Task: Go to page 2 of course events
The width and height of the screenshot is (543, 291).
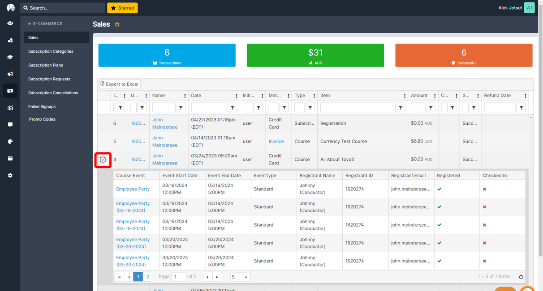Action: click(148, 277)
